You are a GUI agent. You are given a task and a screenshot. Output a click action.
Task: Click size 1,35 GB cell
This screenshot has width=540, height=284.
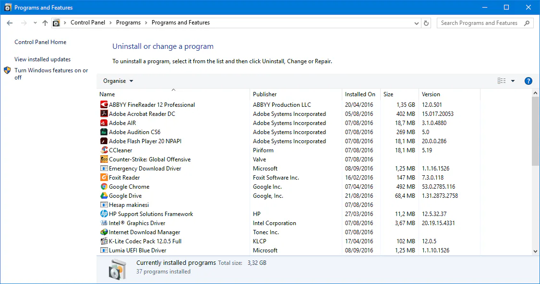[x=406, y=104]
